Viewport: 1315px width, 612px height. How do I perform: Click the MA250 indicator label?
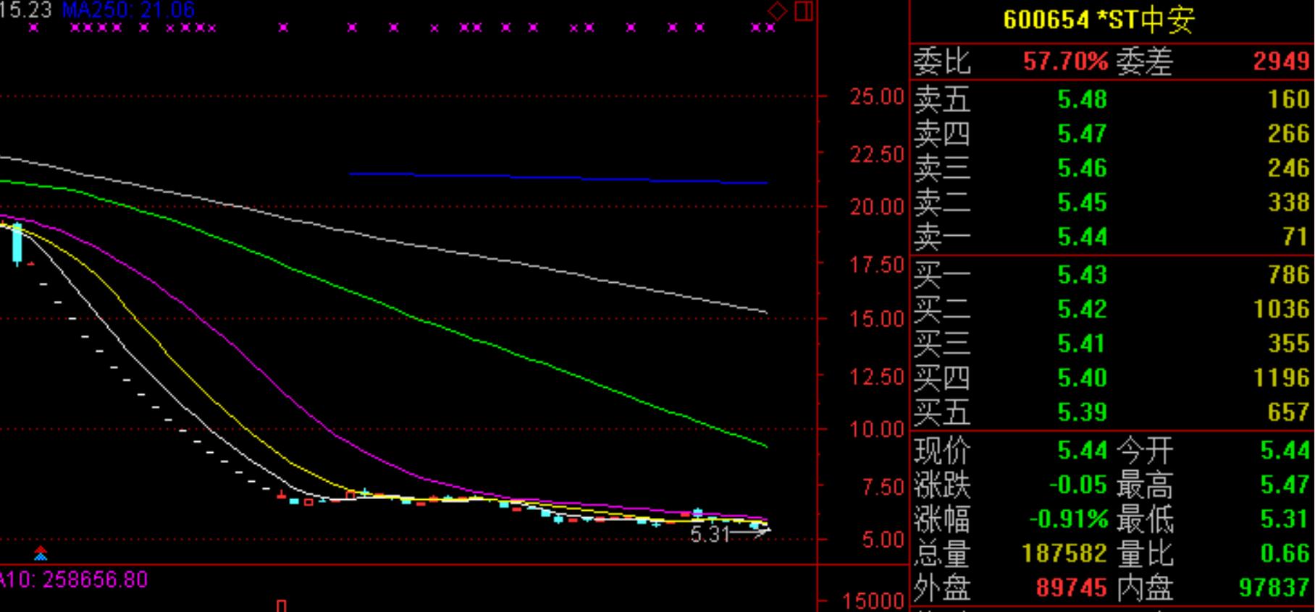(128, 9)
